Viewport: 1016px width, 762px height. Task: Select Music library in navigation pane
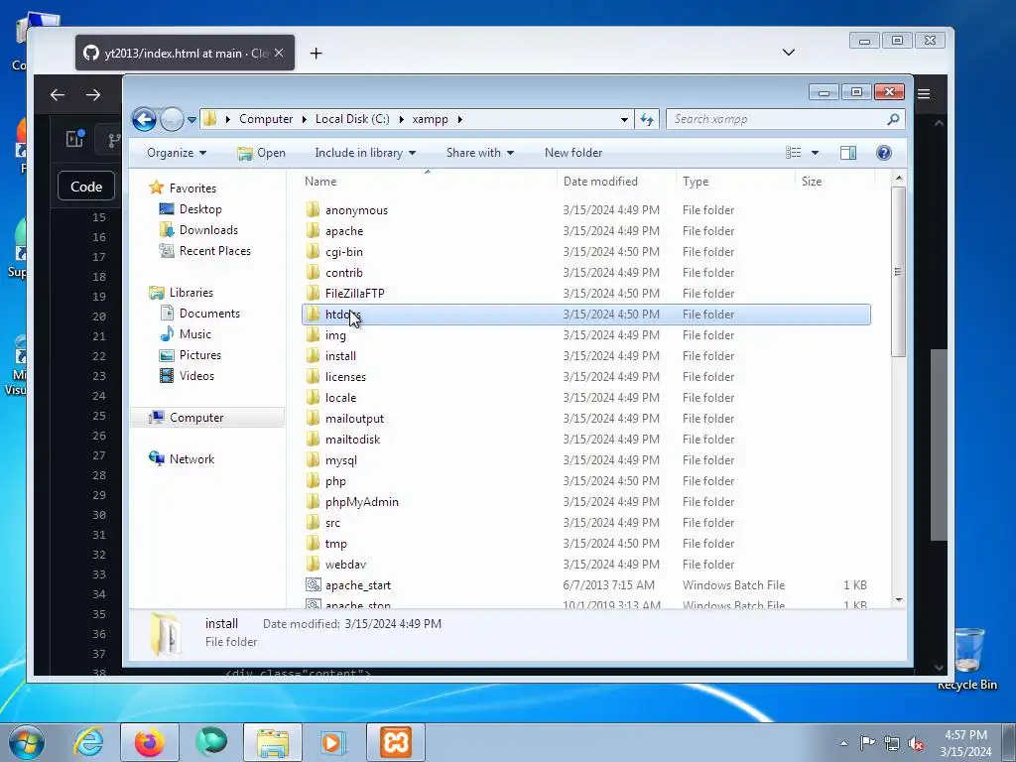click(195, 334)
